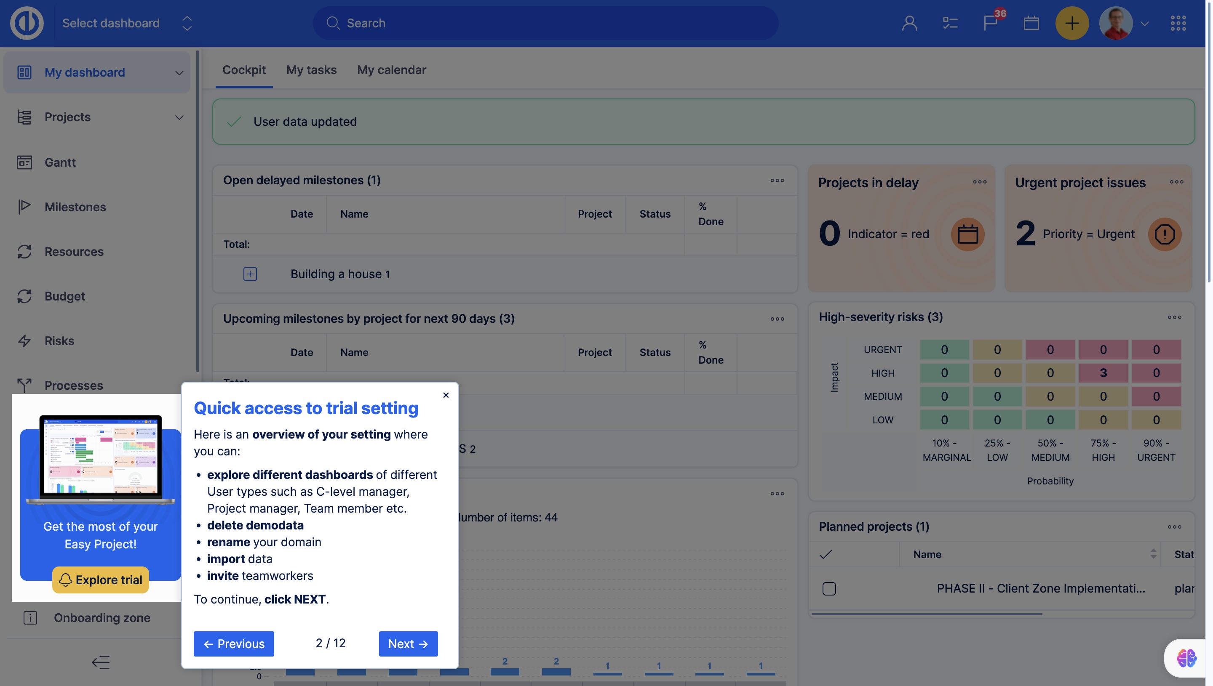
Task: Switch to the My calendar tab
Action: (391, 70)
